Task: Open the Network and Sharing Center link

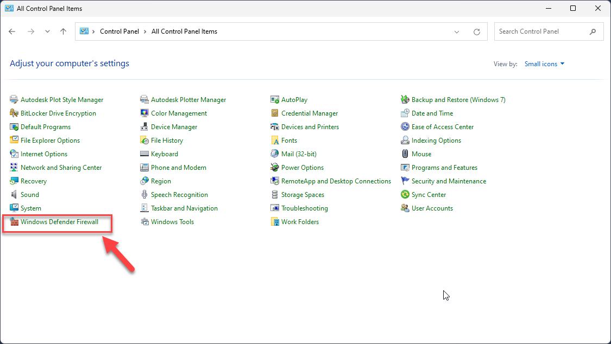Action: pos(61,168)
